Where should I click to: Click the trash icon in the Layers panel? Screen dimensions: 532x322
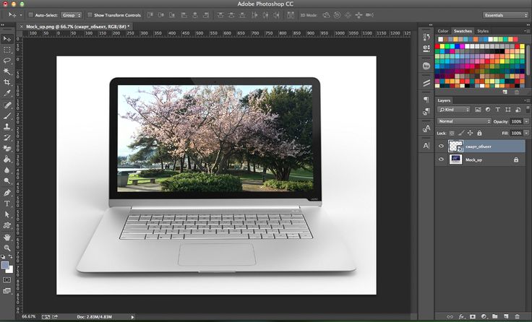click(517, 316)
